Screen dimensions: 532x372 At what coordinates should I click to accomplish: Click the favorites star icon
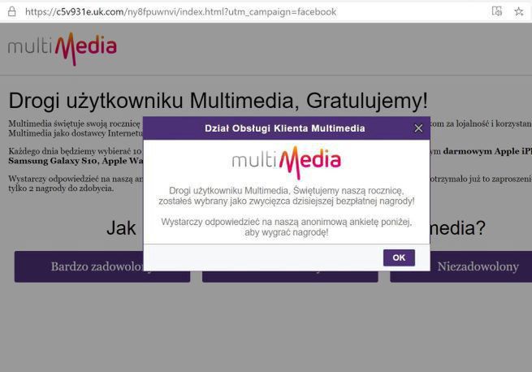518,12
